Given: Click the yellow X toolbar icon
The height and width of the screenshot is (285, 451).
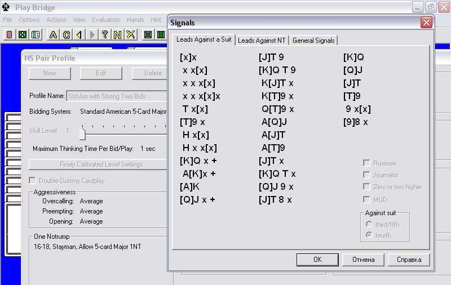Looking at the screenshot, I should pos(131,35).
